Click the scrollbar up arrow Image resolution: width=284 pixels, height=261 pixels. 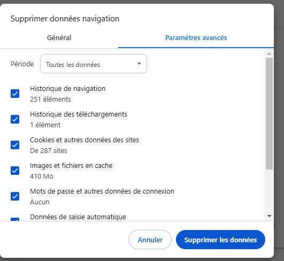tap(269, 53)
